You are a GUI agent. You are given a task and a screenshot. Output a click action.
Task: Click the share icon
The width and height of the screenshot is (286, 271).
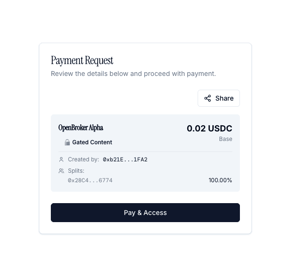point(208,98)
